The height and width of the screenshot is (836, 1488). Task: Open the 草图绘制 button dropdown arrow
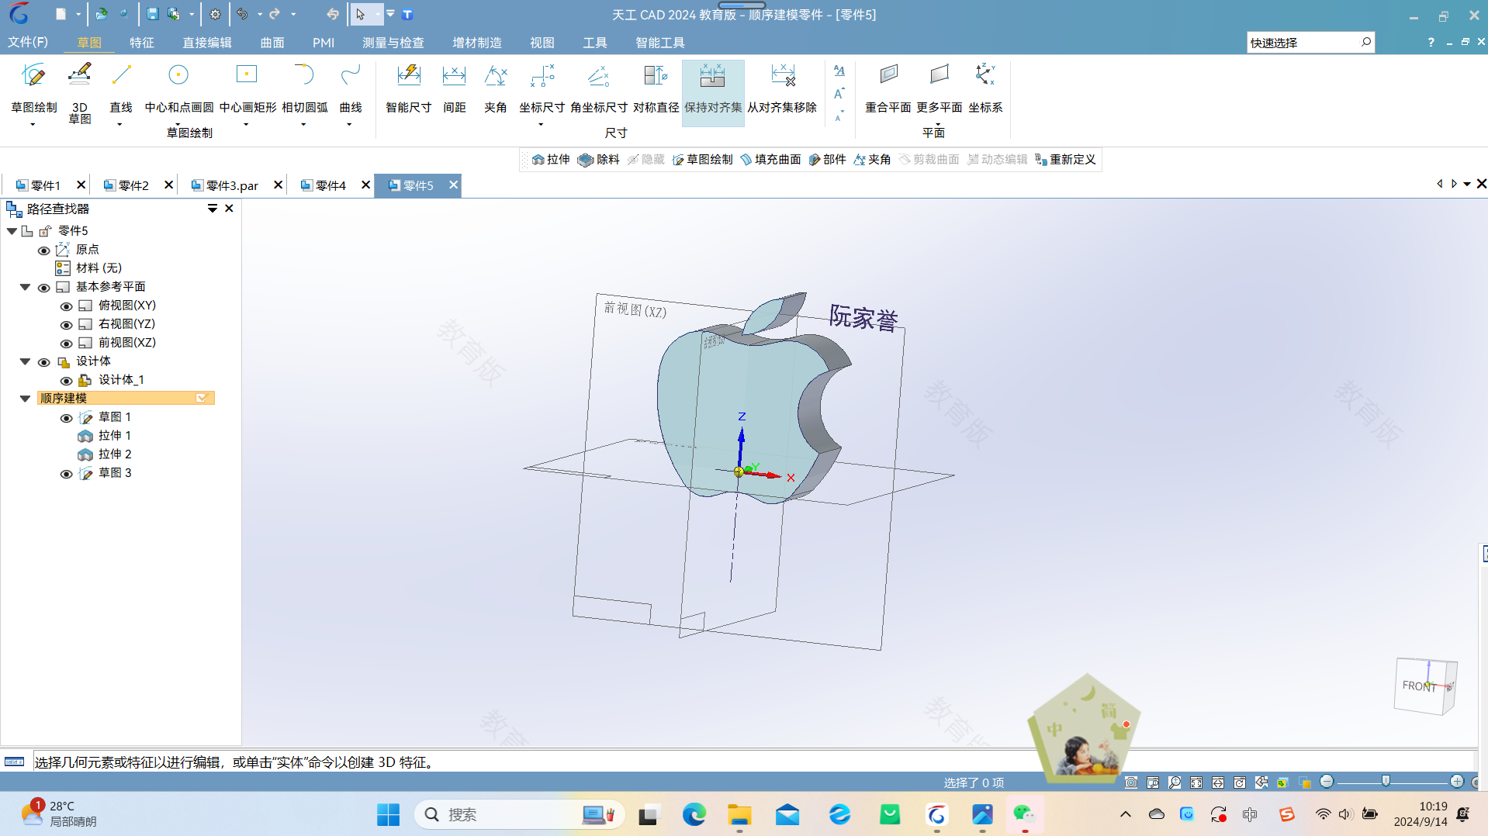(x=33, y=124)
